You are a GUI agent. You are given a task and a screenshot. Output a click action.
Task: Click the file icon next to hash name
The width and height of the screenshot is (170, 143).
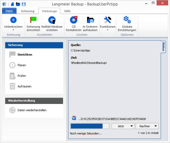pos(74,118)
